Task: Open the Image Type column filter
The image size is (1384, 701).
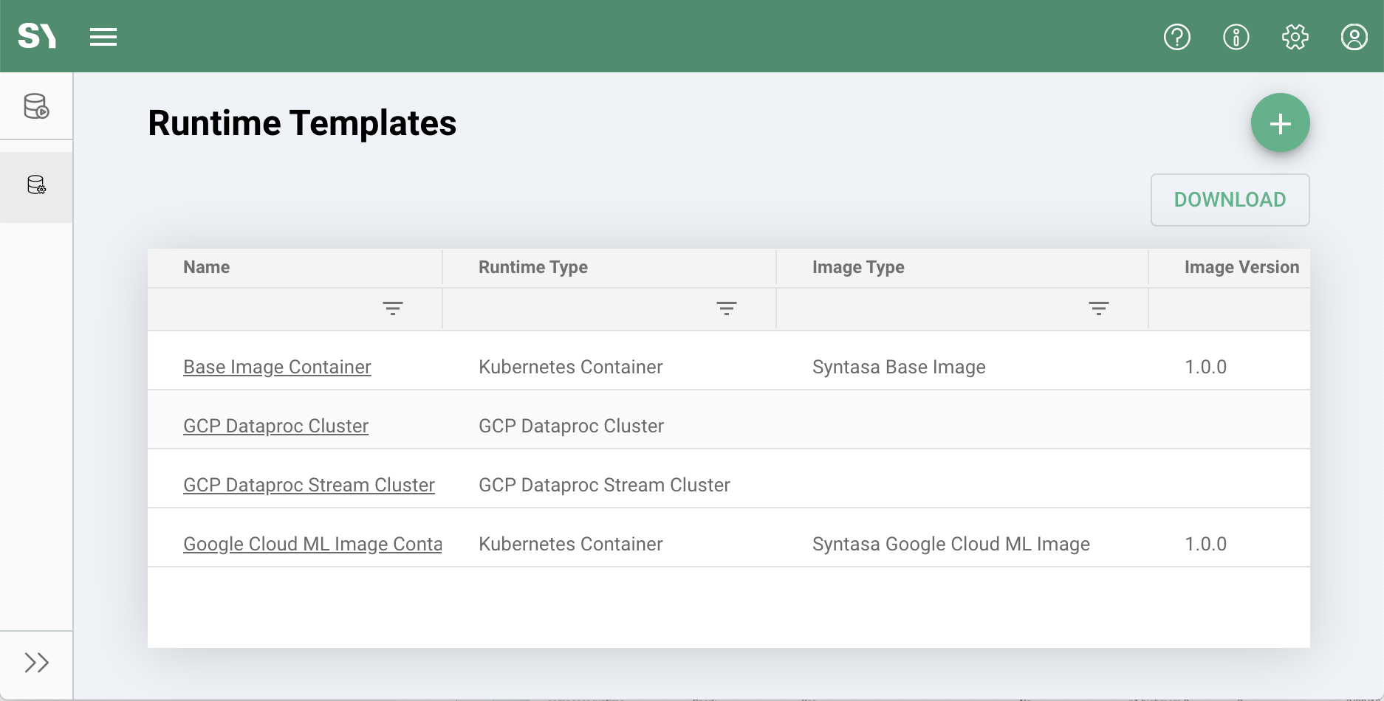Action: click(1097, 308)
